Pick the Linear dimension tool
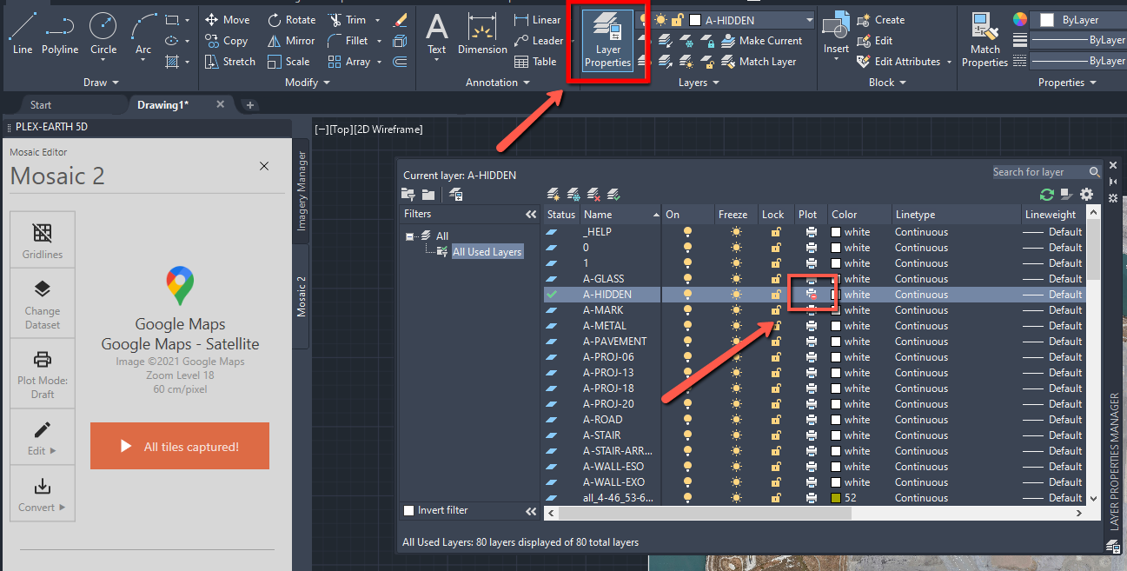The image size is (1127, 571). pos(537,20)
